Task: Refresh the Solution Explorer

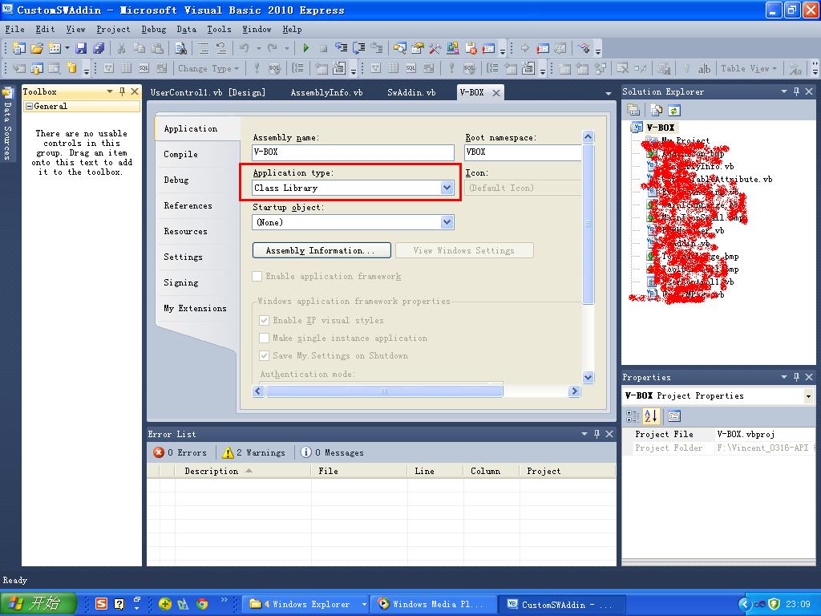Action: point(673,110)
